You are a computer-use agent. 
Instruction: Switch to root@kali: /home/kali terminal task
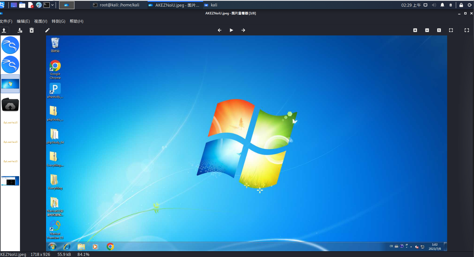point(116,5)
